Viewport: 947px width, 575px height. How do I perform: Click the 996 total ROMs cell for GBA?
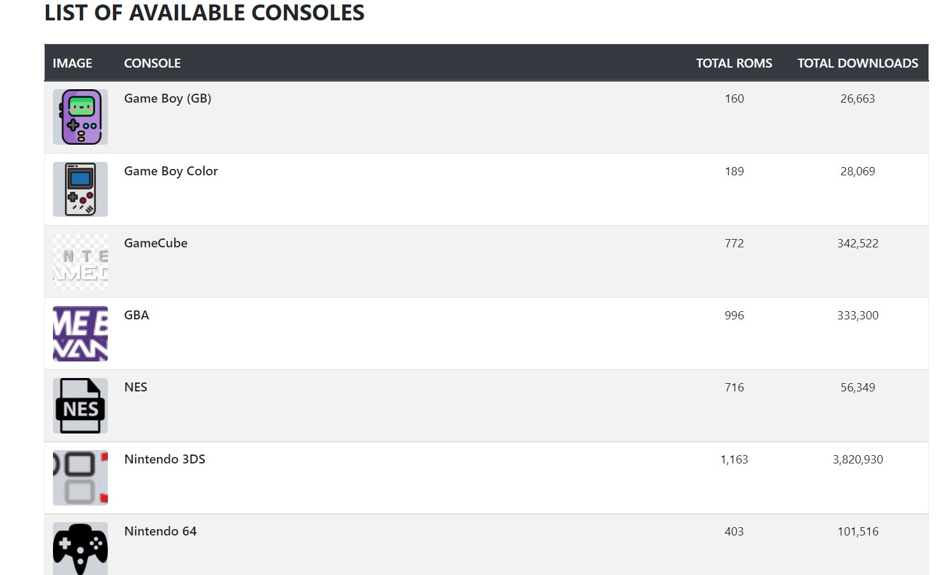pos(734,316)
